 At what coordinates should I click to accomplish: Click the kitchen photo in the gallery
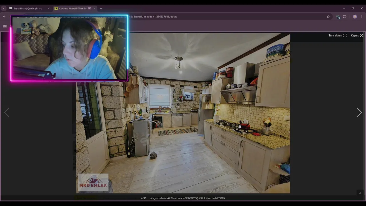183,113
